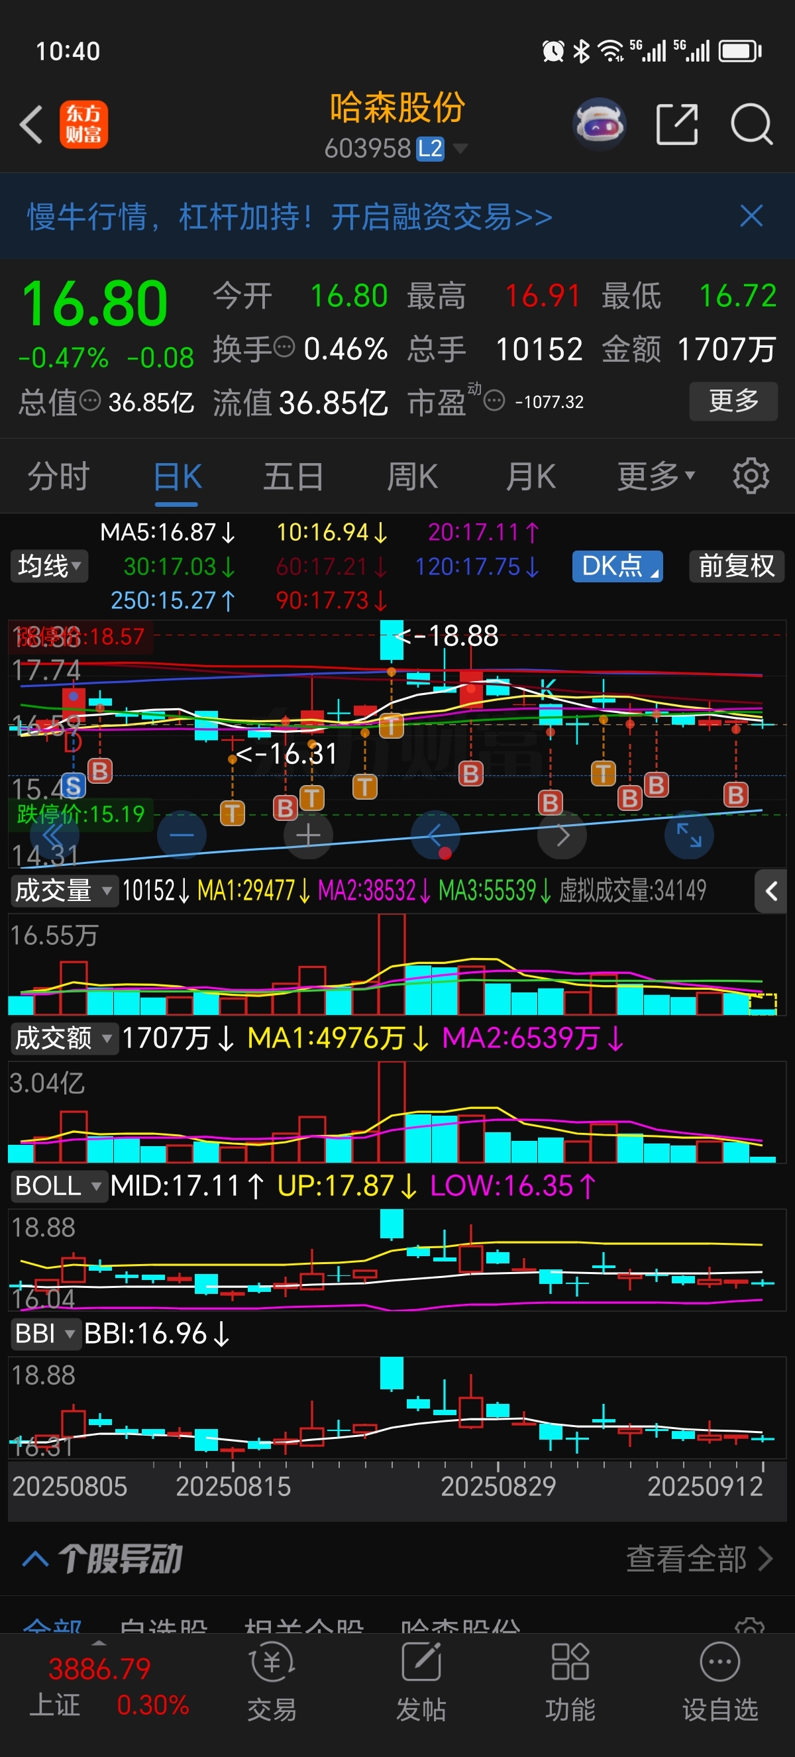Tap the 总值 info icon
The height and width of the screenshot is (1757, 795).
pyautogui.click(x=90, y=401)
